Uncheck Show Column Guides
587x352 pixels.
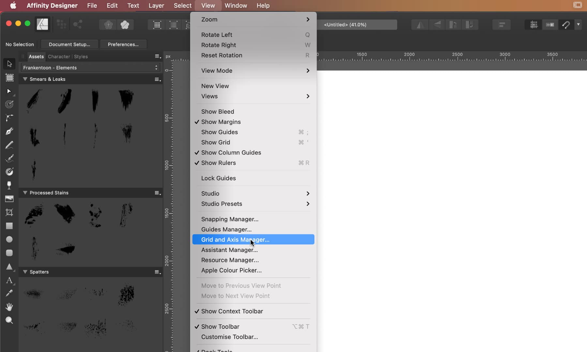click(231, 153)
